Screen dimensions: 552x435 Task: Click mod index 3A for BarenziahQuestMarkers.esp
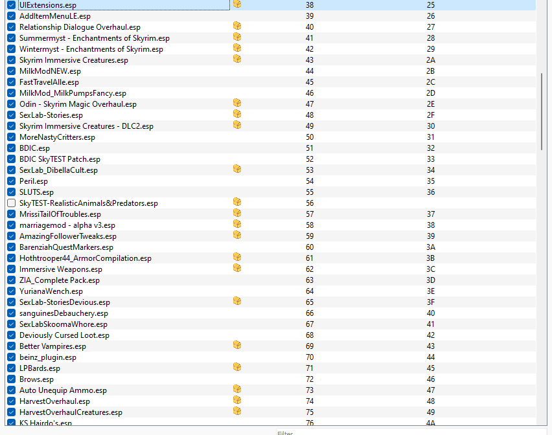431,247
